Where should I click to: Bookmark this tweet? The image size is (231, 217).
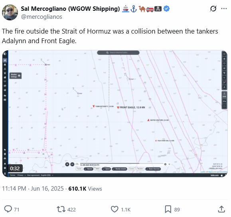coord(168,209)
